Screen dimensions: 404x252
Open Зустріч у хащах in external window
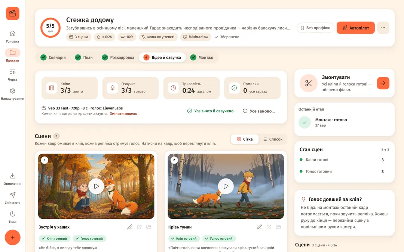[x=139, y=227]
